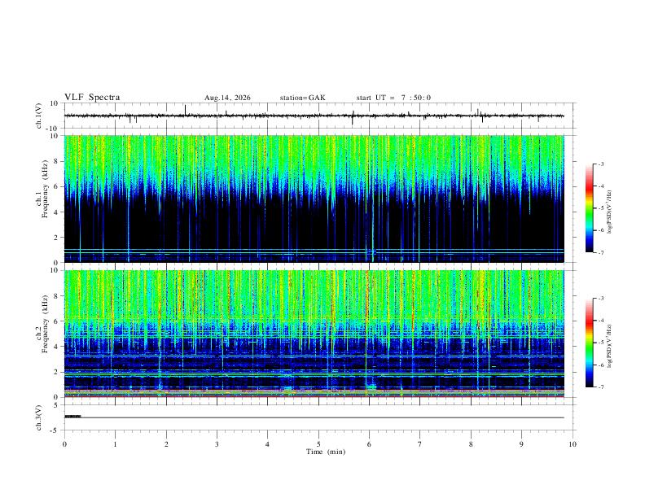This screenshot has width=645, height=498.
Task: Click the time axis tick labeled 10
Action: (573, 444)
